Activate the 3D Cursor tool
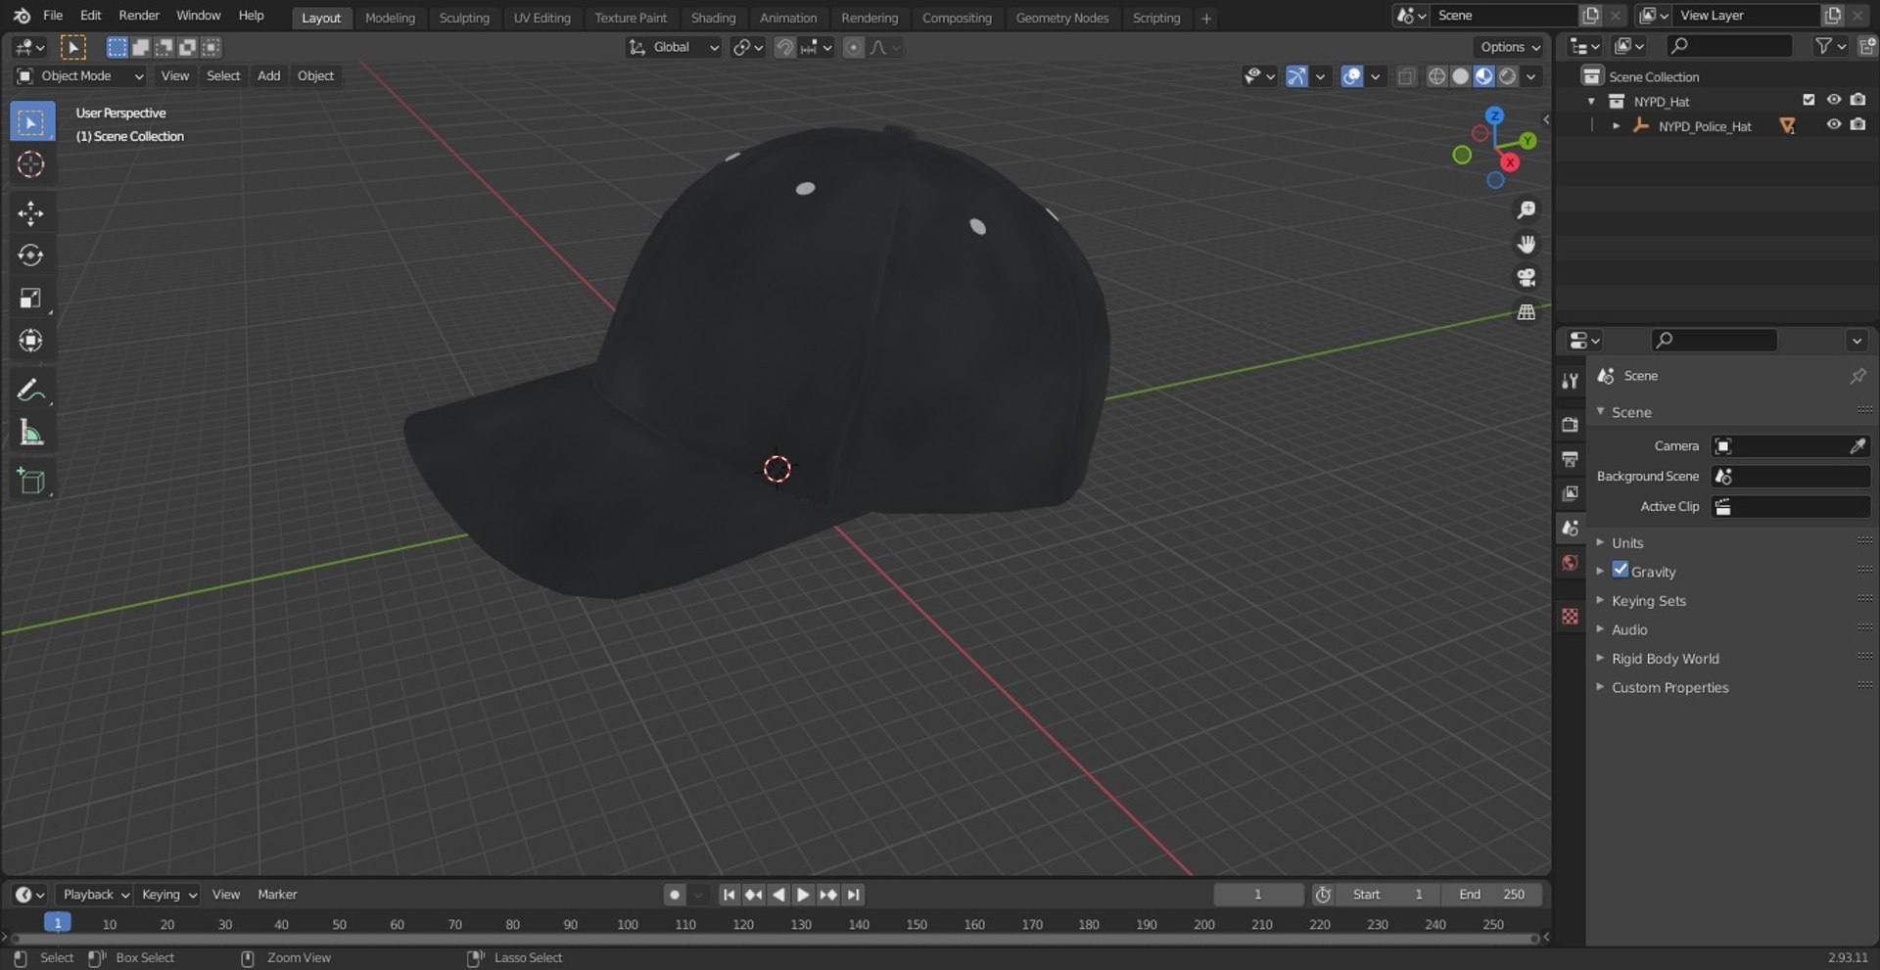The width and height of the screenshot is (1880, 970). [31, 164]
